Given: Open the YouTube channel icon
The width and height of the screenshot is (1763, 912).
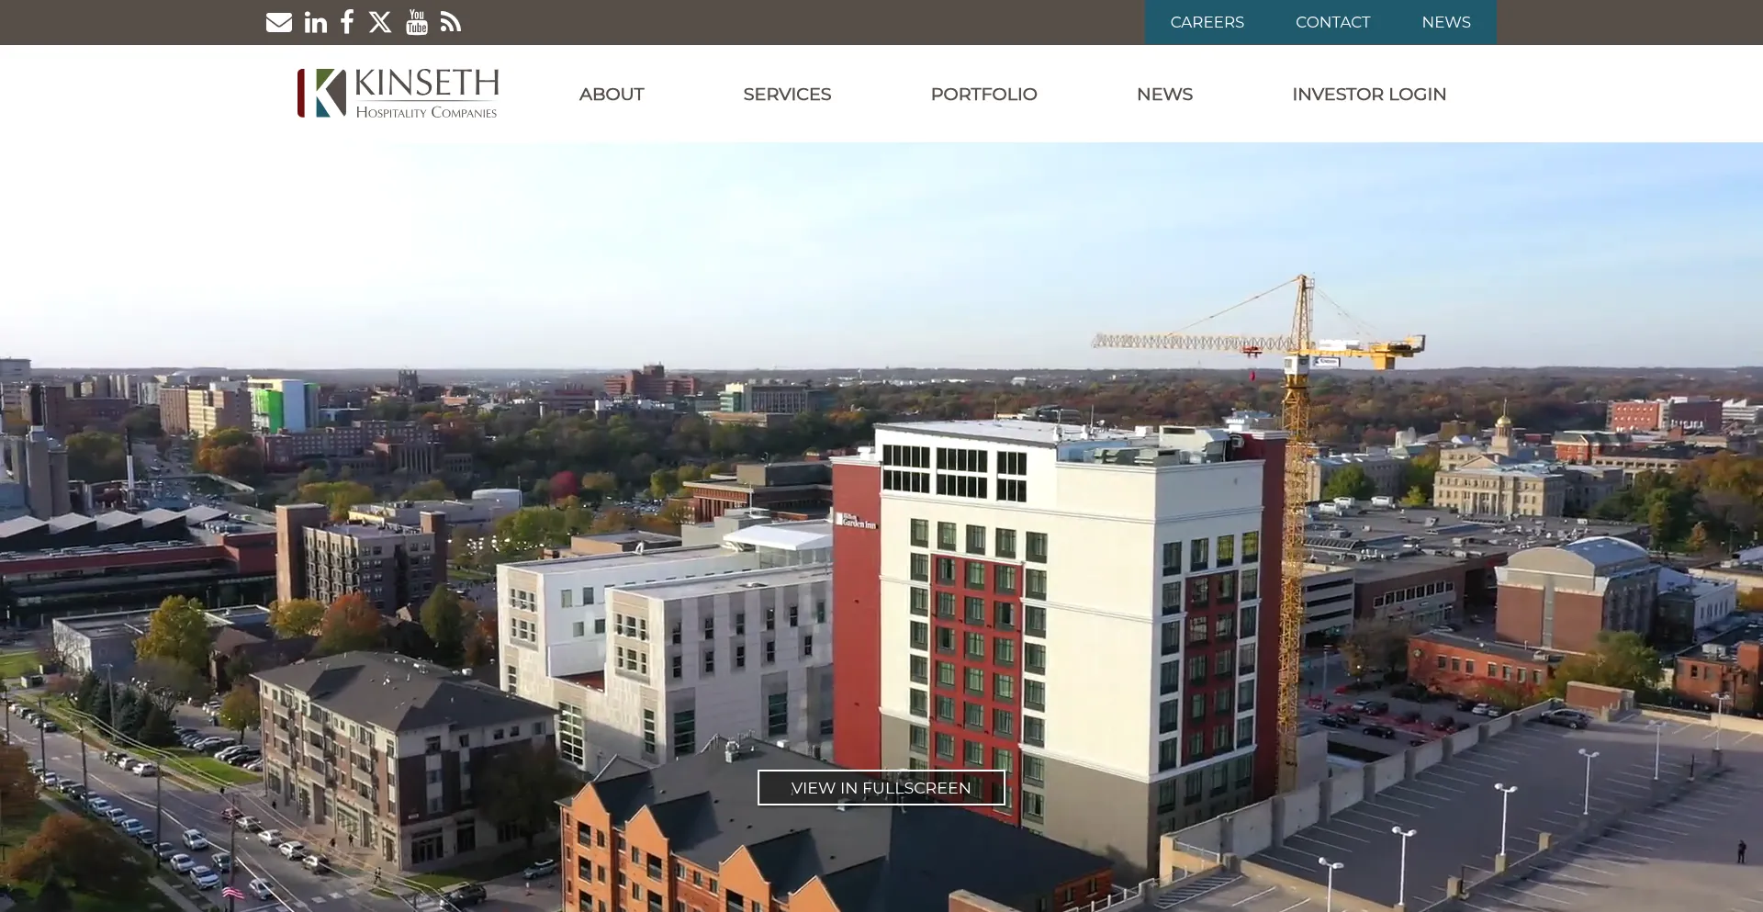Looking at the screenshot, I should coord(417,22).
